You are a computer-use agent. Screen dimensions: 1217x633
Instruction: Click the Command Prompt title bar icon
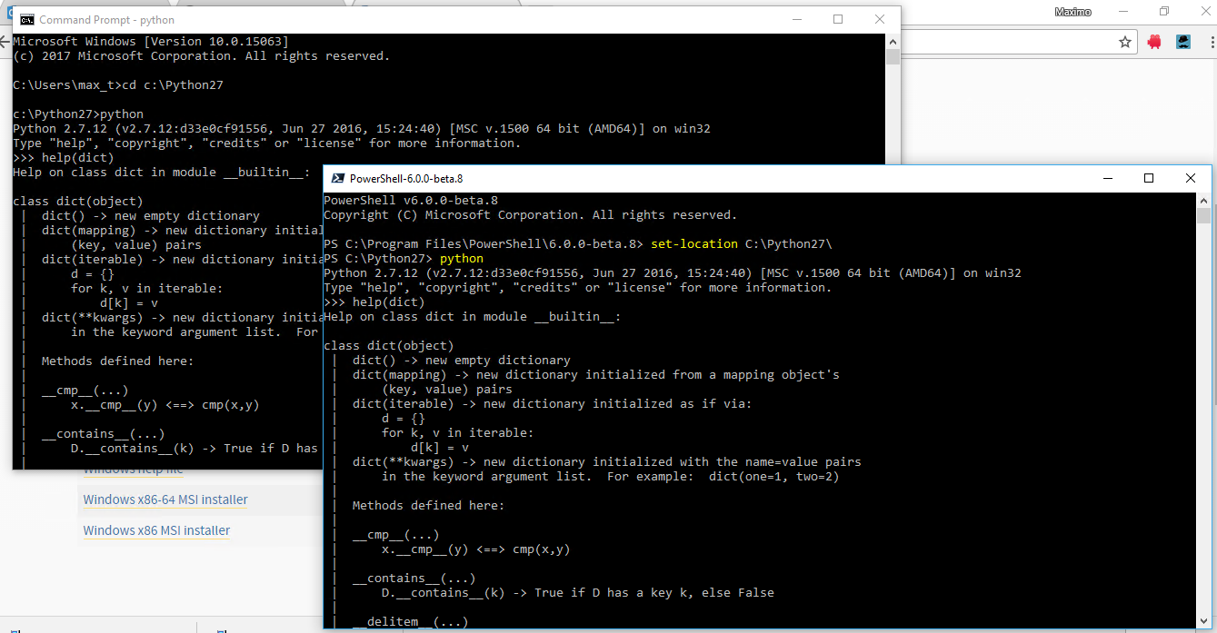(x=26, y=18)
